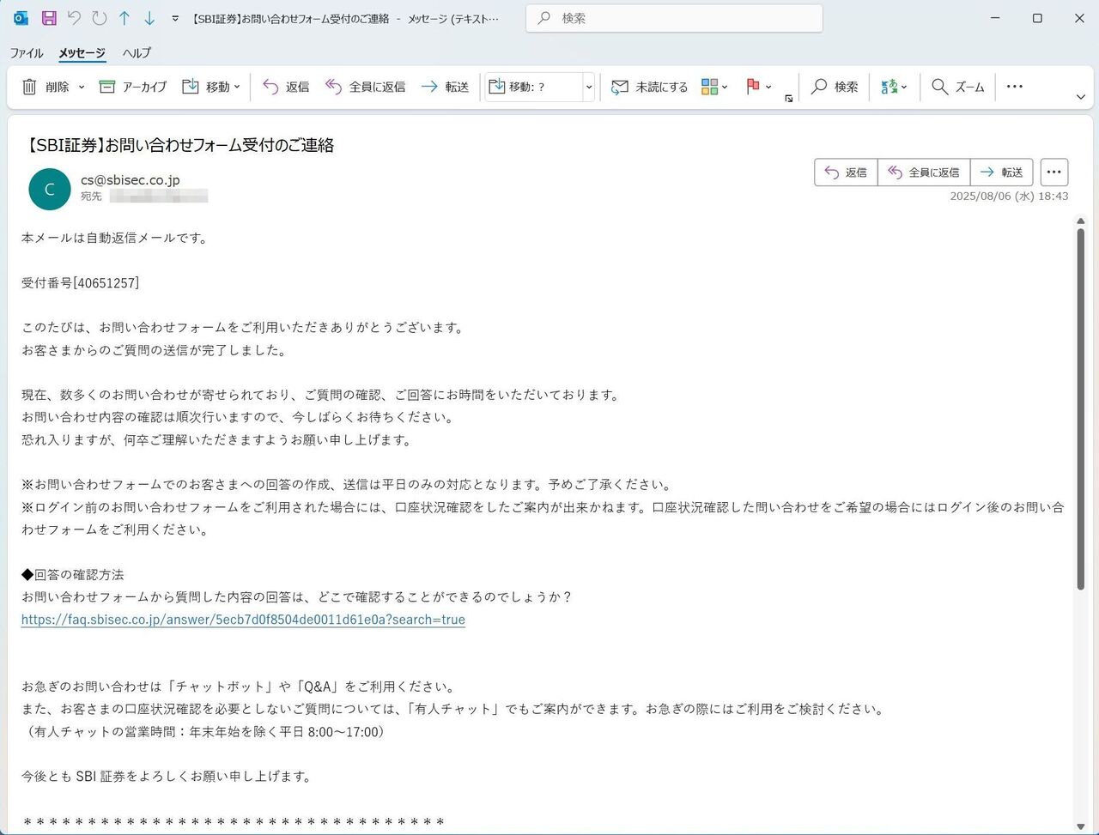Minimize the Outlook message window
Image resolution: width=1099 pixels, height=835 pixels.
click(x=995, y=18)
